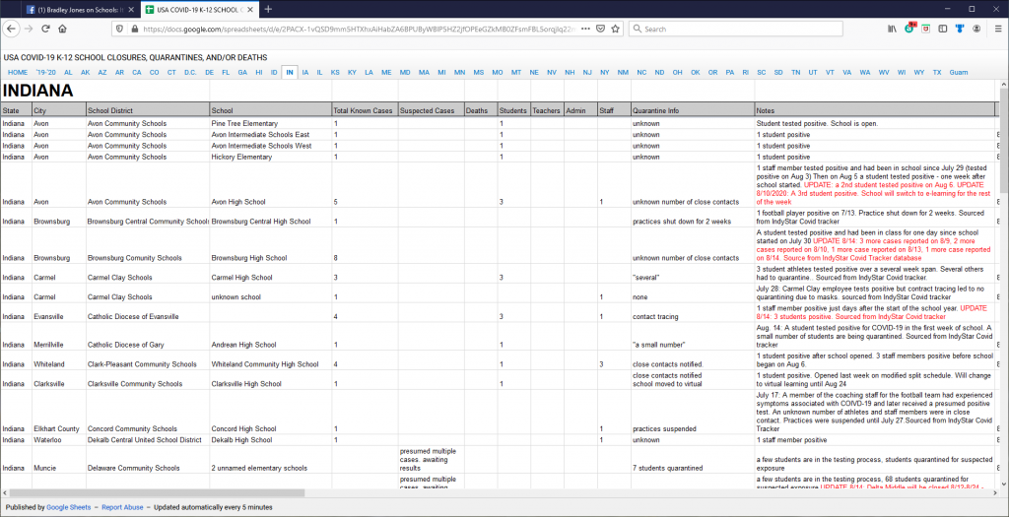Close the USA COVID-19 K-12 tab
The width and height of the screenshot is (1009, 517).
coord(249,10)
